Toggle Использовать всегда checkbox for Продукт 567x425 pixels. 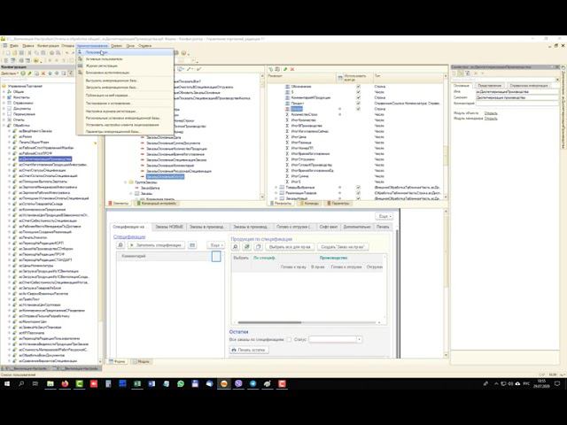click(x=358, y=103)
